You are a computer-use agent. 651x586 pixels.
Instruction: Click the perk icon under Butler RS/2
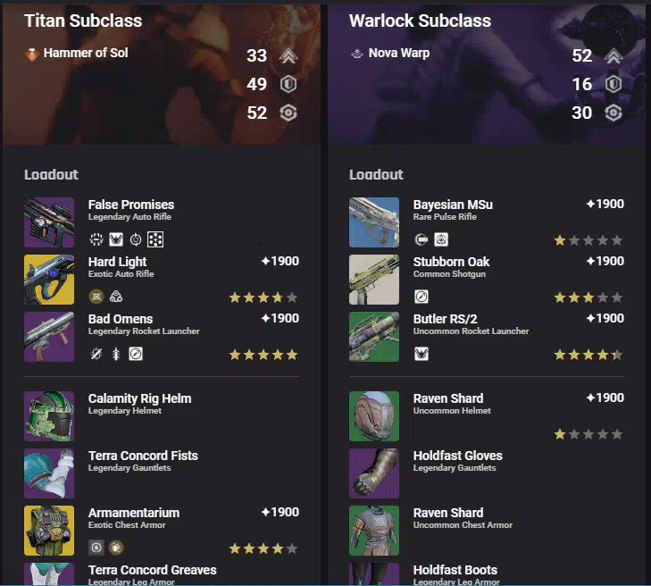tap(421, 354)
